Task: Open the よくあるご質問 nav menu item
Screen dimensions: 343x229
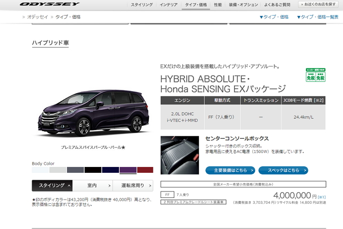Action: pyautogui.click(x=277, y=5)
